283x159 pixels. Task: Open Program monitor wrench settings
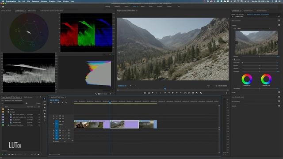(216, 86)
